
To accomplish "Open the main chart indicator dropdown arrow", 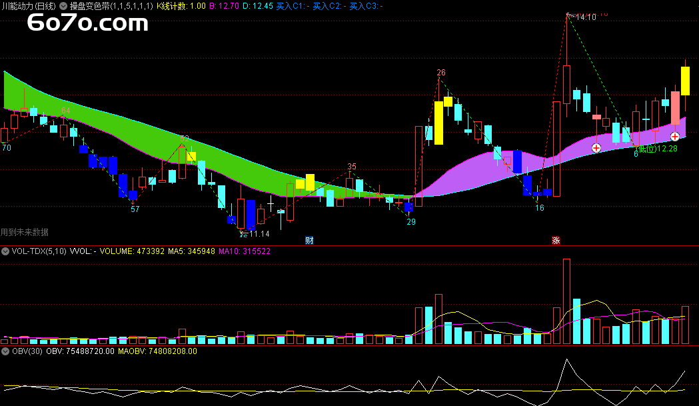I will (63, 6).
